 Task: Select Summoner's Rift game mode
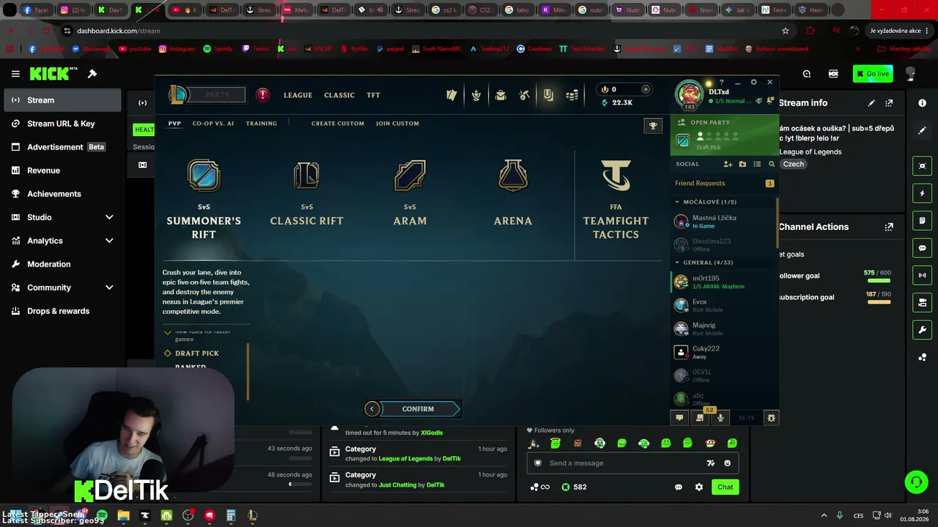[204, 199]
